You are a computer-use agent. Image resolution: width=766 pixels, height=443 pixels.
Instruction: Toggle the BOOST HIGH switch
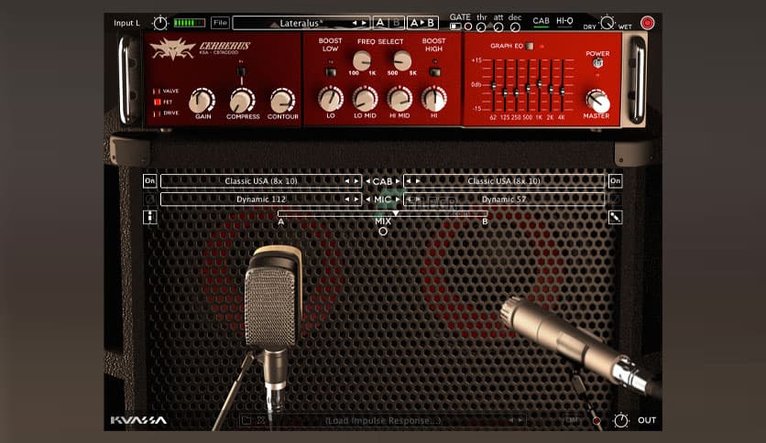click(434, 72)
